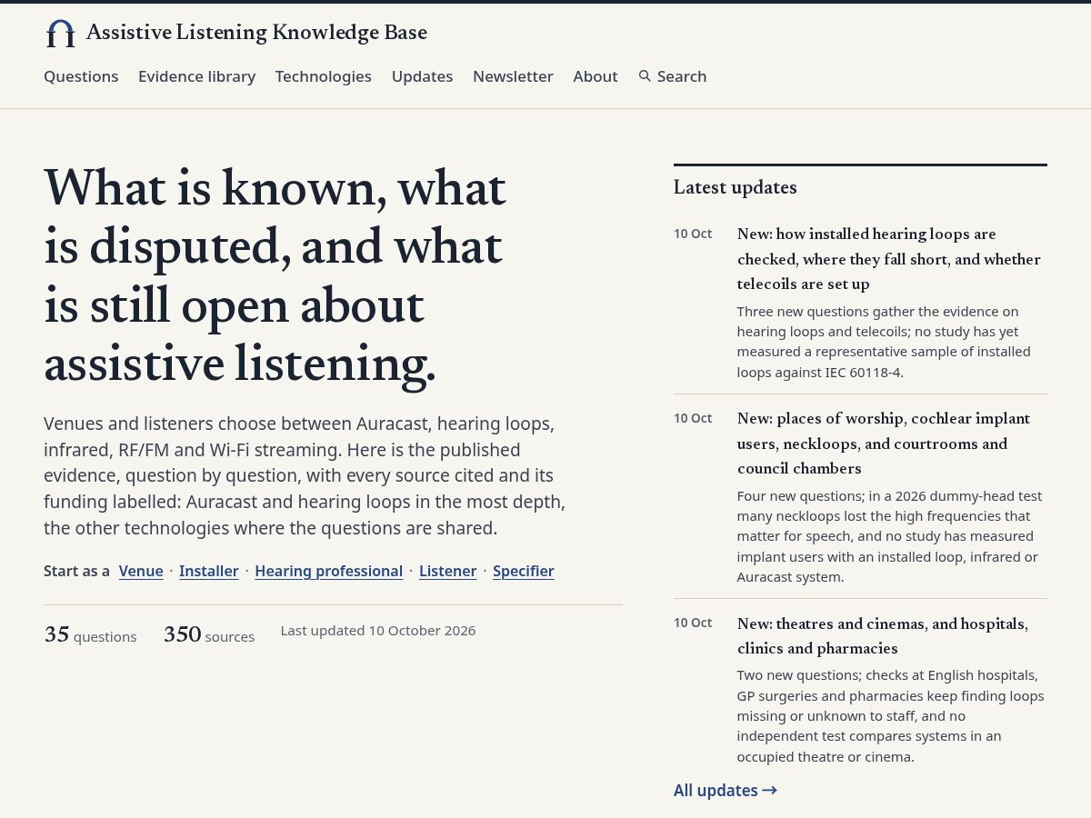Click the main headline 'What is known, what is disputed'

[x=275, y=276]
